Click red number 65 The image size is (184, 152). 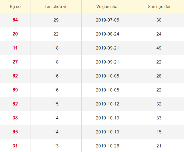[15, 132]
